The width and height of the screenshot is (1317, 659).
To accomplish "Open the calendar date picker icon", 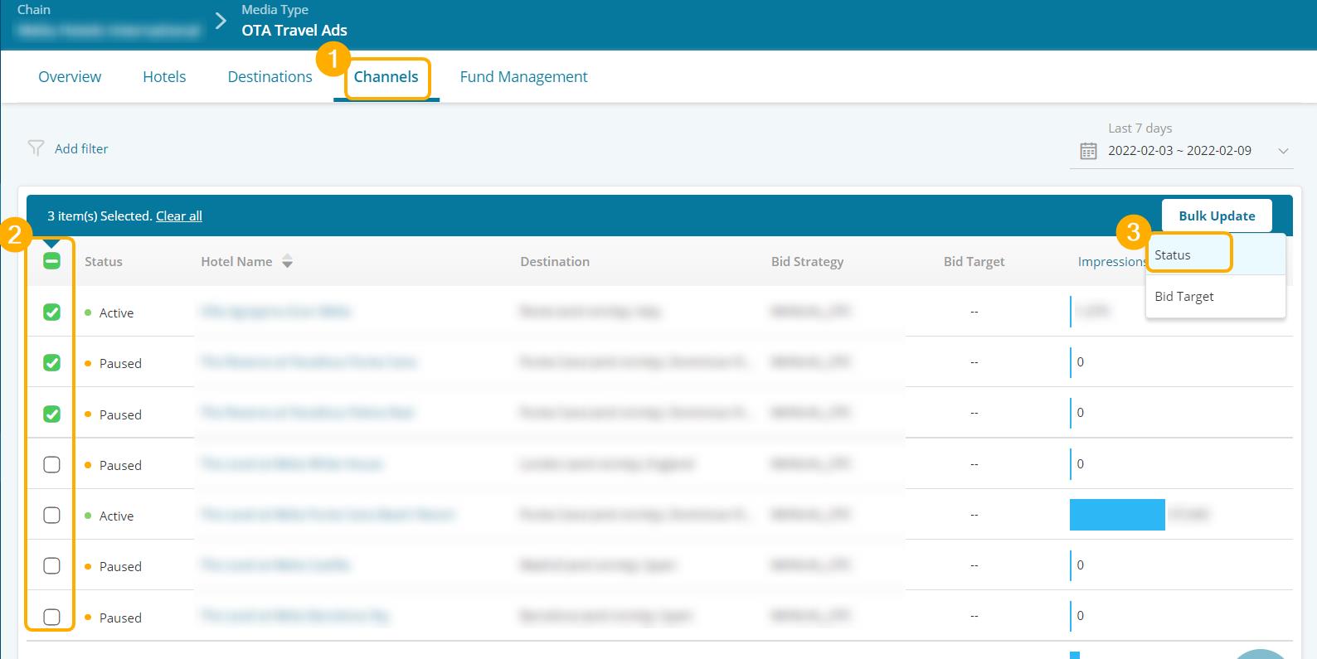I will coord(1088,151).
